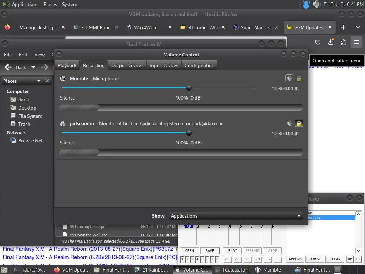Open Firefox Pocket save icon
365x274 pixels.
click(x=318, y=42)
